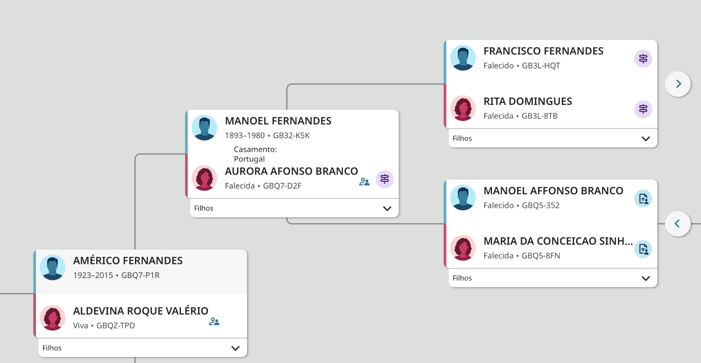
Task: Click Manoel Fernandes male portrait avatar
Action: click(x=205, y=128)
